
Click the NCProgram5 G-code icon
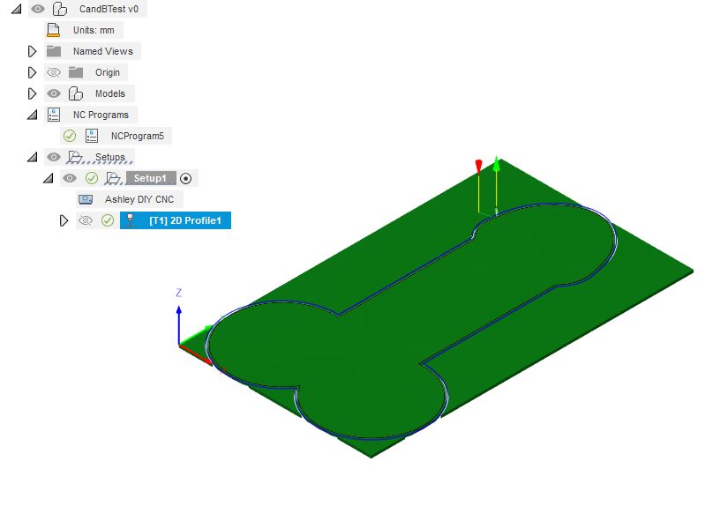pos(92,136)
